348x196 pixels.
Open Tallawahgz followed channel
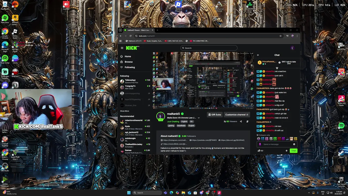tap(135, 81)
